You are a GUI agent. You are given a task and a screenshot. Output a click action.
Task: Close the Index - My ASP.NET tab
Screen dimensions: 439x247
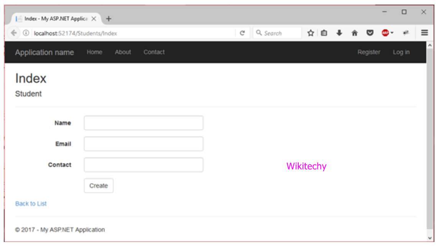coord(94,19)
